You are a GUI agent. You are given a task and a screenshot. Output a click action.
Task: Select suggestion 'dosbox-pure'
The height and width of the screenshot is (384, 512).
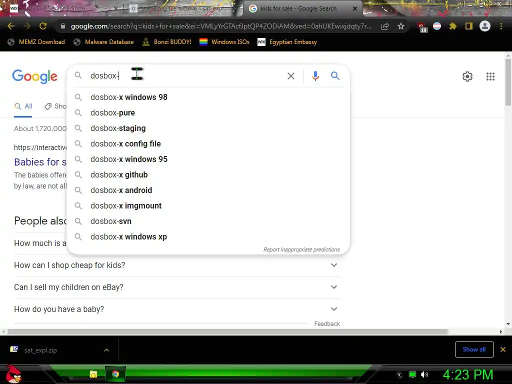click(208, 112)
